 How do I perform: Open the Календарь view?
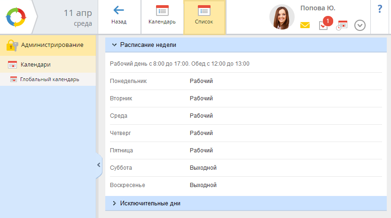(x=162, y=16)
